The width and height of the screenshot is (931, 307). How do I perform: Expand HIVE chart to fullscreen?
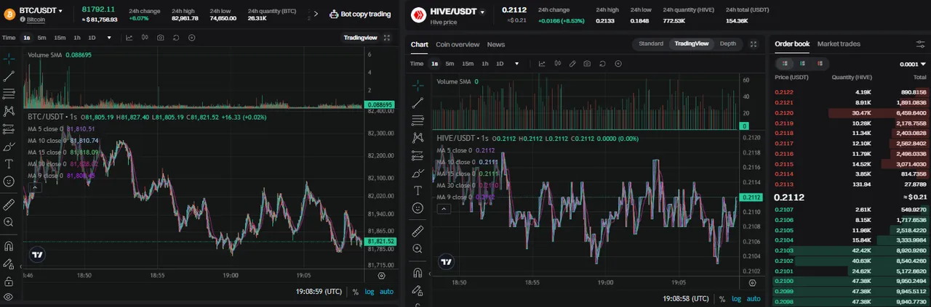(754, 44)
